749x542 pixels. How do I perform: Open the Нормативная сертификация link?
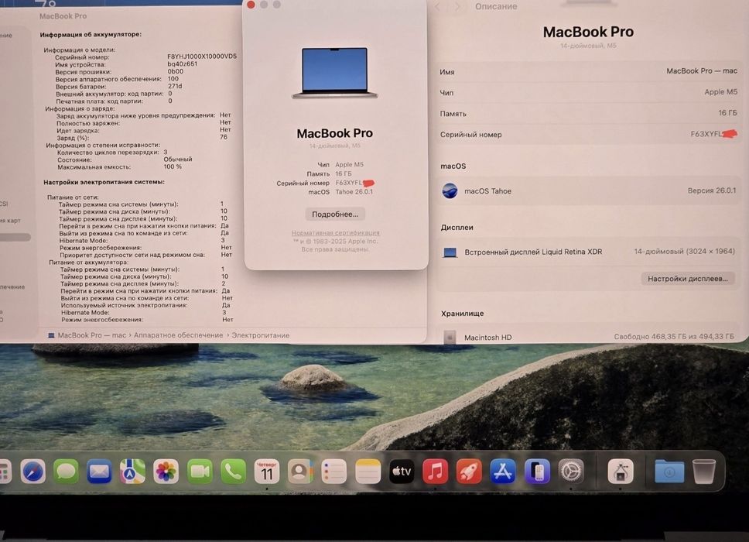335,233
